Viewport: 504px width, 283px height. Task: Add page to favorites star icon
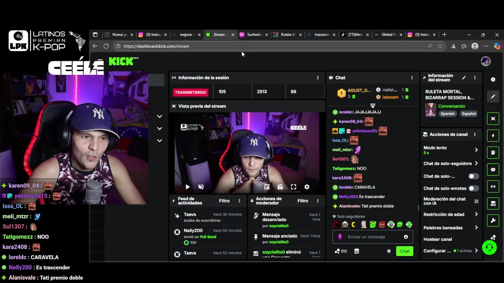pyautogui.click(x=440, y=46)
